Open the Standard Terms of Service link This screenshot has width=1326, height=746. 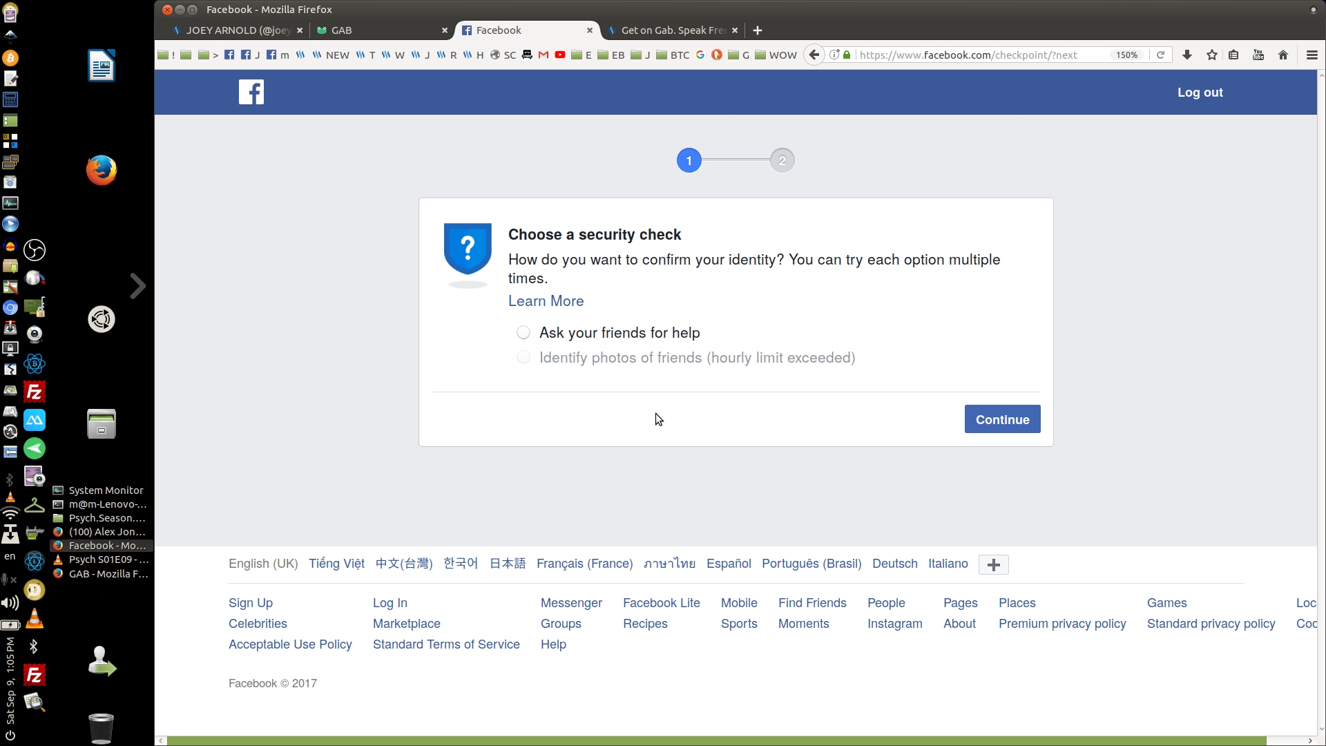click(446, 644)
